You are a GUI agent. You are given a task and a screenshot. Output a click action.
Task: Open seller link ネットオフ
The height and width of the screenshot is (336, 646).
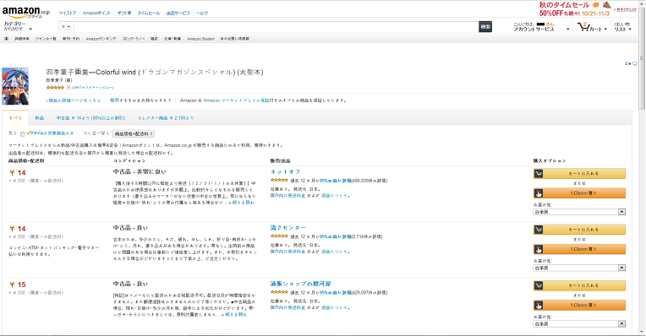pyautogui.click(x=285, y=172)
